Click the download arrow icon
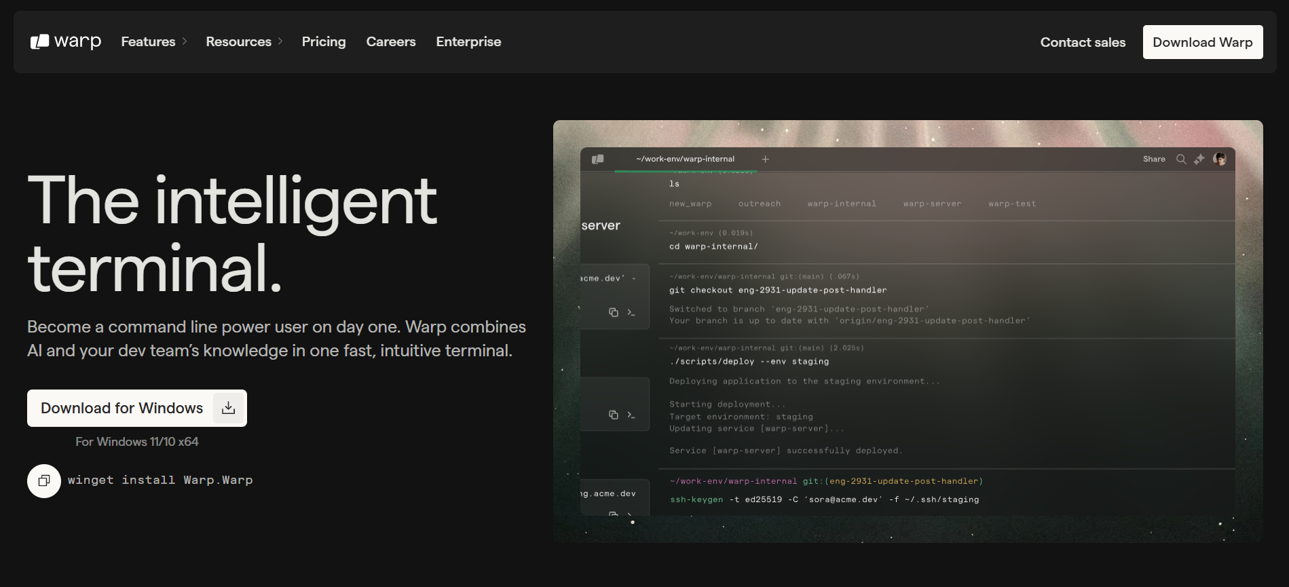1289x587 pixels. click(x=229, y=408)
